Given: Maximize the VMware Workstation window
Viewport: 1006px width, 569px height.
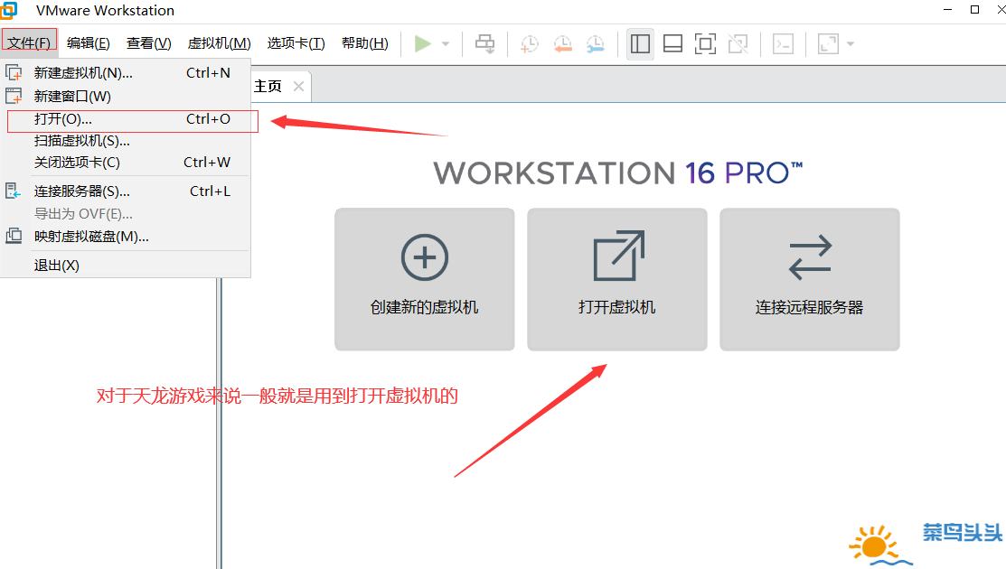Looking at the screenshot, I should pos(974,10).
